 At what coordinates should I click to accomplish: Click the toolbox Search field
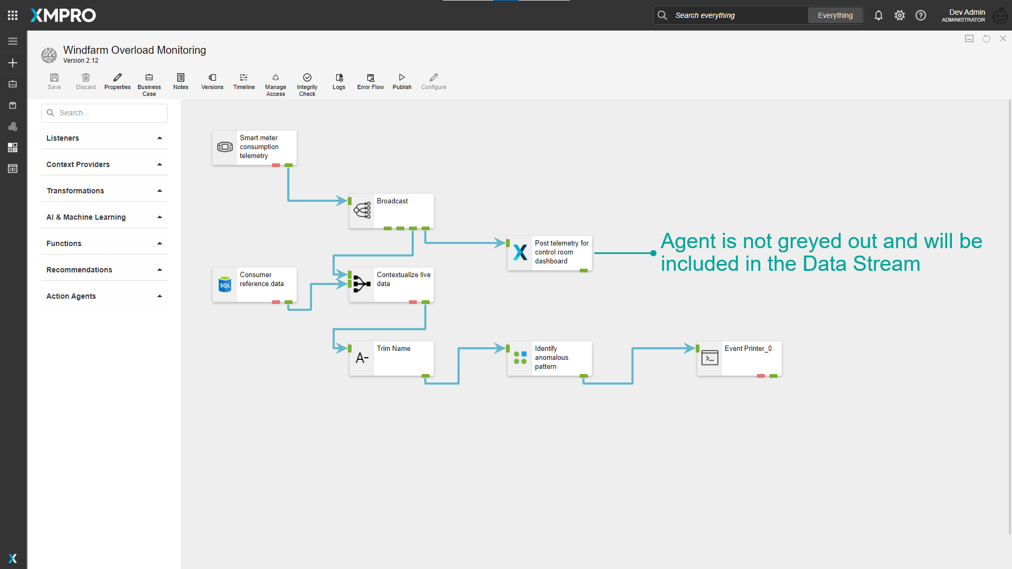(111, 113)
